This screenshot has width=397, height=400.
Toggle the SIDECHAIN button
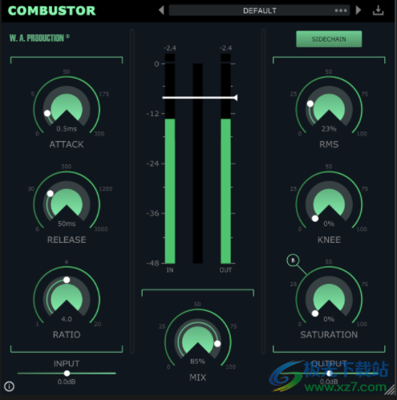pyautogui.click(x=329, y=39)
